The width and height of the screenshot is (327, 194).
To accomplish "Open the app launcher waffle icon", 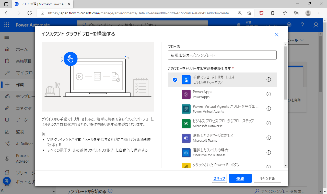I will pyautogui.click(x=7, y=25).
